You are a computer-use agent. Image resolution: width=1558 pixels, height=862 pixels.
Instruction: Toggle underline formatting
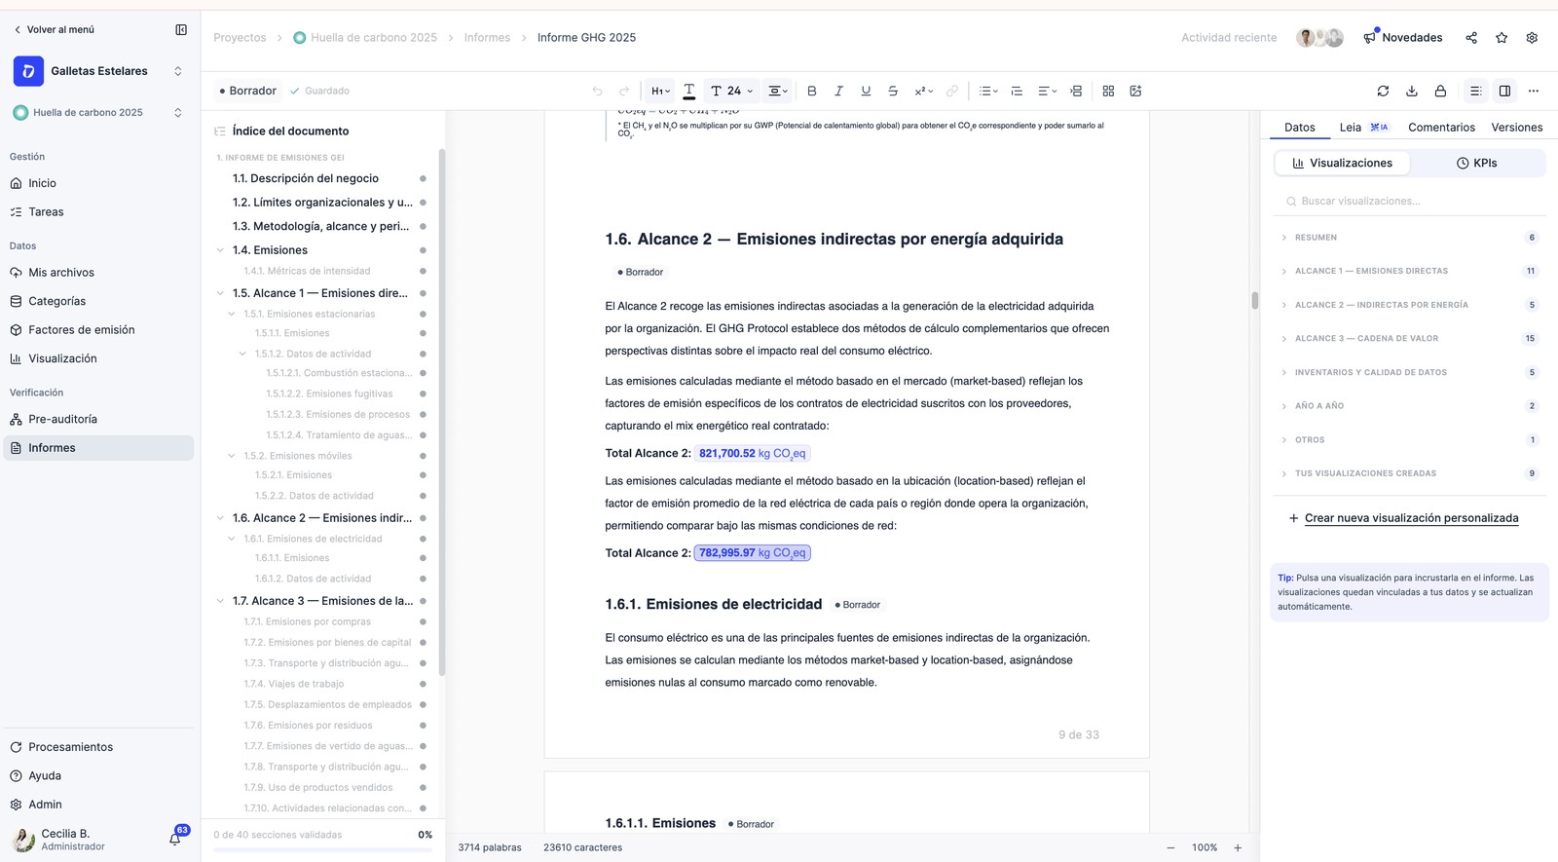pos(866,91)
